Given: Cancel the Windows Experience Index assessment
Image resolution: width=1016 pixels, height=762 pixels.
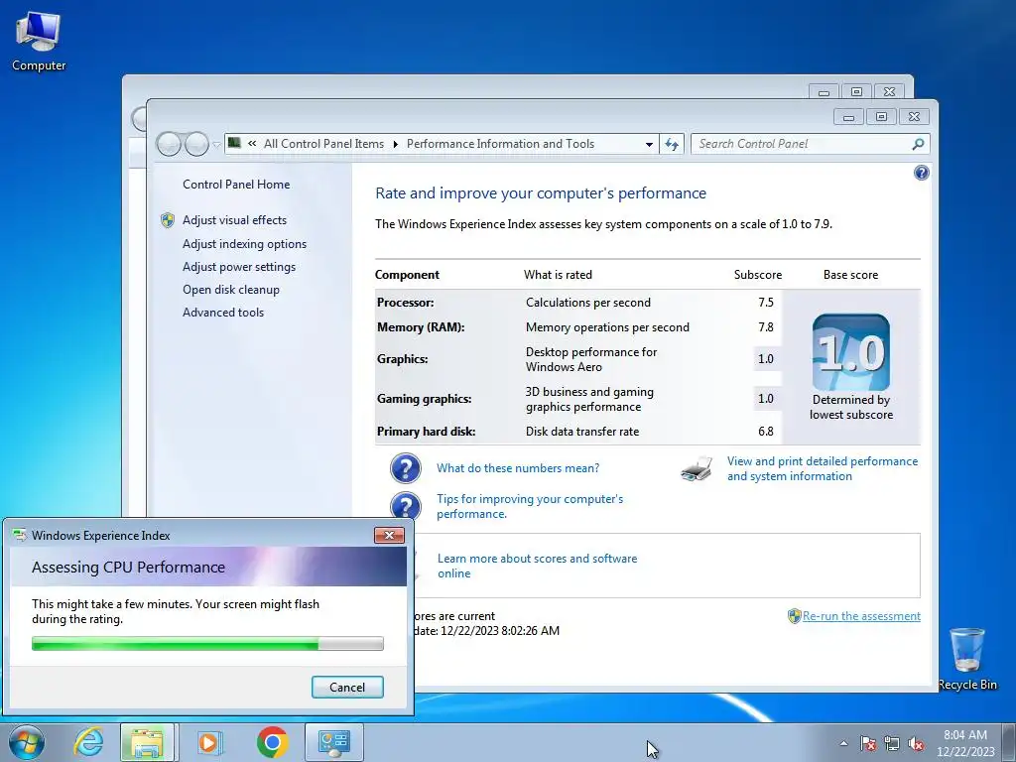Looking at the screenshot, I should coord(347,688).
